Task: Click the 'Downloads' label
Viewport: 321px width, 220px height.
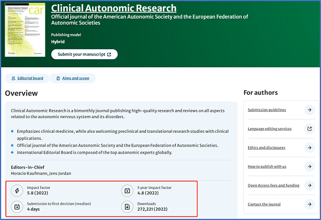Action: click(x=146, y=204)
